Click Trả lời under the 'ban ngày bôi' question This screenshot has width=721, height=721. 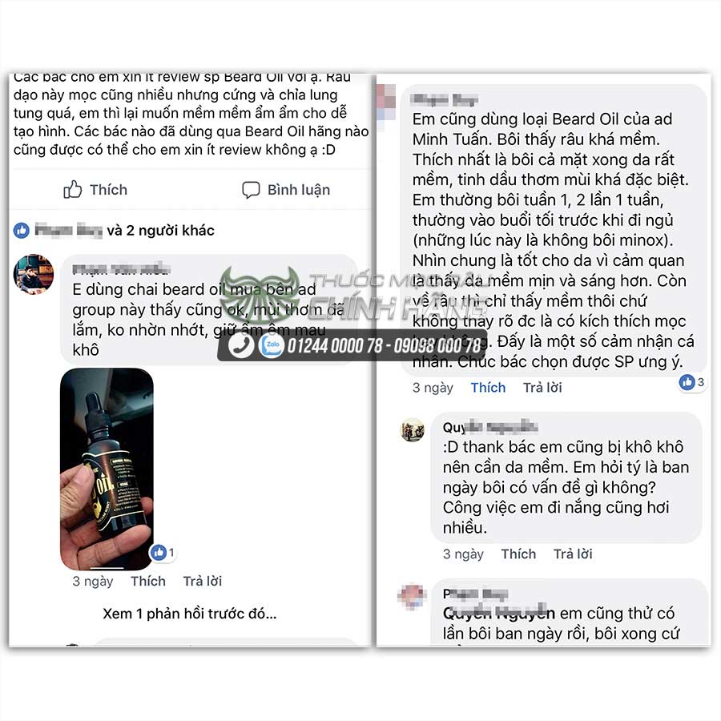573,554
